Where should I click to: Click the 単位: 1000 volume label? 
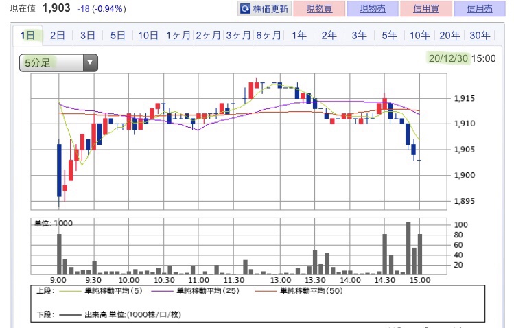point(54,223)
